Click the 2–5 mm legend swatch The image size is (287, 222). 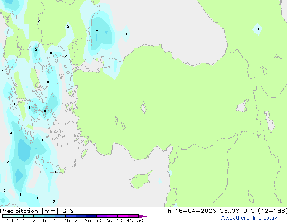(x=39, y=216)
